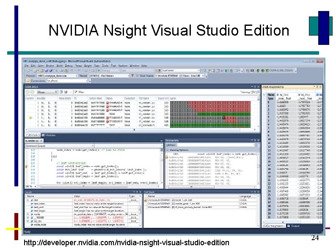Image resolution: width=336 pixels, height=252 pixels.
Task: Open the Tools menu
Action: [x=105, y=66]
